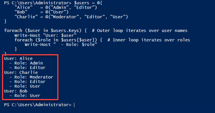Click the "Role: Editor" line under Charlie
This screenshot has height=113, width=215.
pyautogui.click(x=27, y=82)
